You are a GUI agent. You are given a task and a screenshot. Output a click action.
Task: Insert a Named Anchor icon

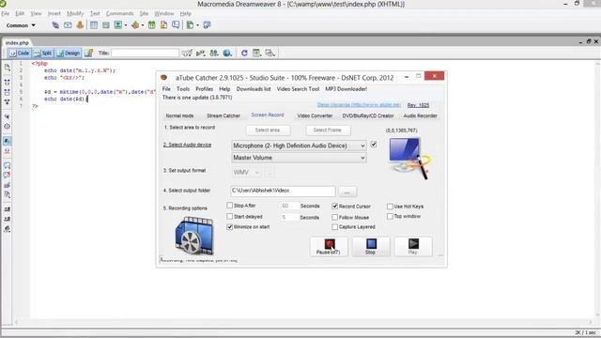(80, 25)
